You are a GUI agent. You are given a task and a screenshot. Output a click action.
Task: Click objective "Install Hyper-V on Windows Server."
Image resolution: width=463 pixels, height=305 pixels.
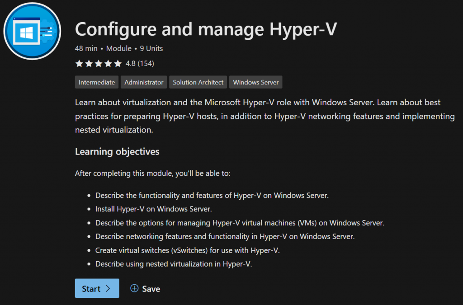[x=154, y=209]
